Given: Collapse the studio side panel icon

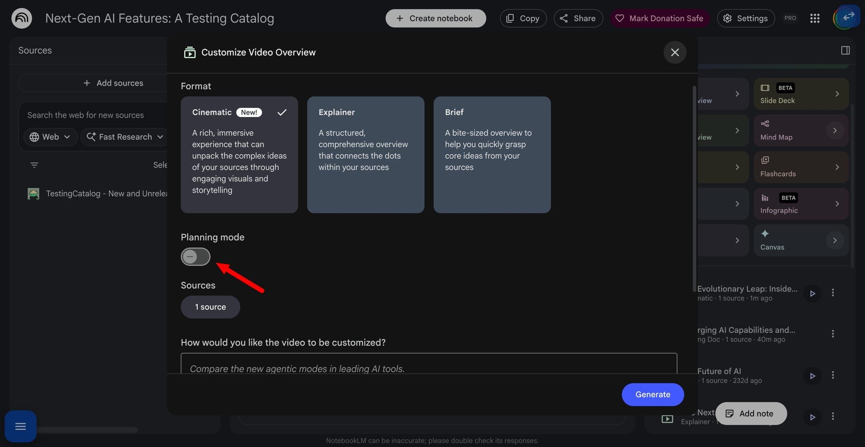Looking at the screenshot, I should coord(846,50).
